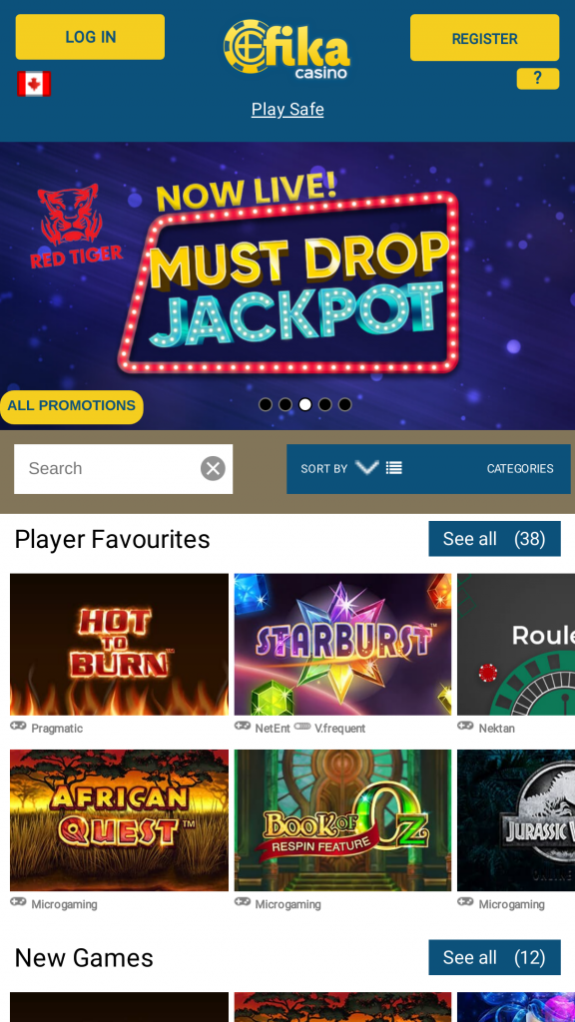Expand the Sort By dropdown arrow

(x=367, y=467)
